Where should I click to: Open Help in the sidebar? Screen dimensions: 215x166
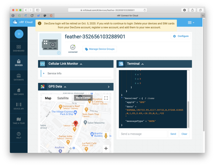(x=19, y=135)
